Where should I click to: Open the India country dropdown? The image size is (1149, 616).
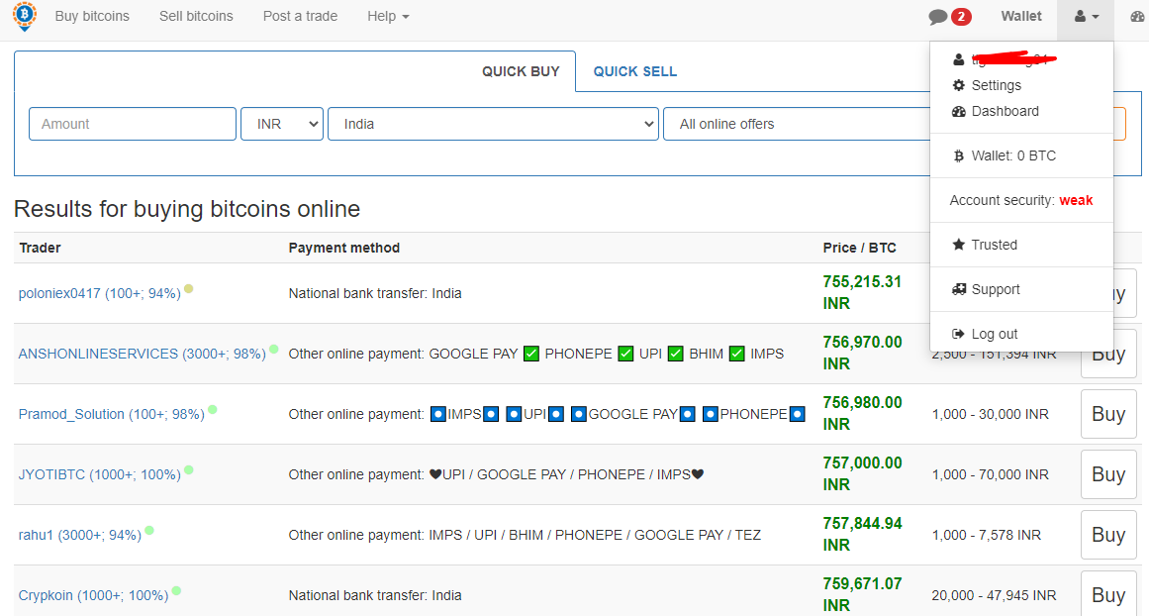(x=493, y=124)
